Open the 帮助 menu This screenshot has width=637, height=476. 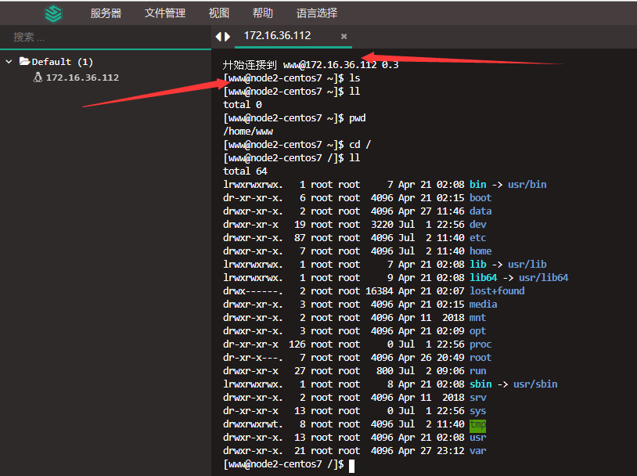(263, 13)
